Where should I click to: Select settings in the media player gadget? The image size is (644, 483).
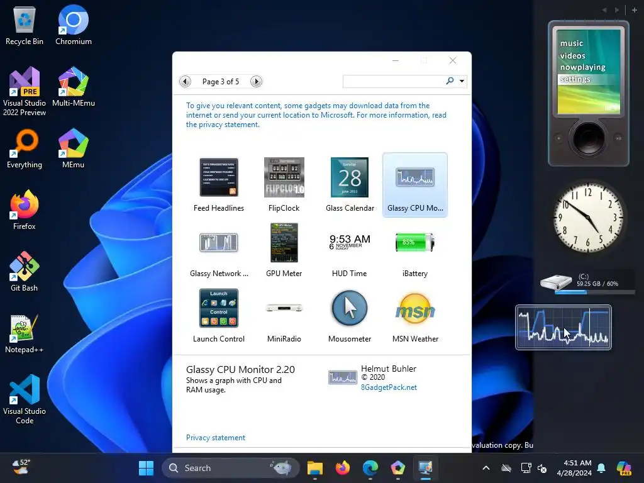[575, 79]
